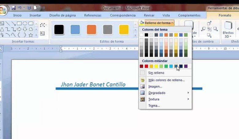Click the Undo icon in quick access toolbar

pos(20,8)
